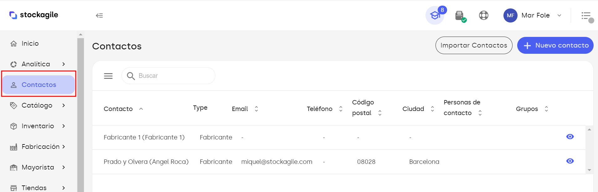Expand the Analítica menu chevron
The height and width of the screenshot is (192, 598).
[64, 64]
